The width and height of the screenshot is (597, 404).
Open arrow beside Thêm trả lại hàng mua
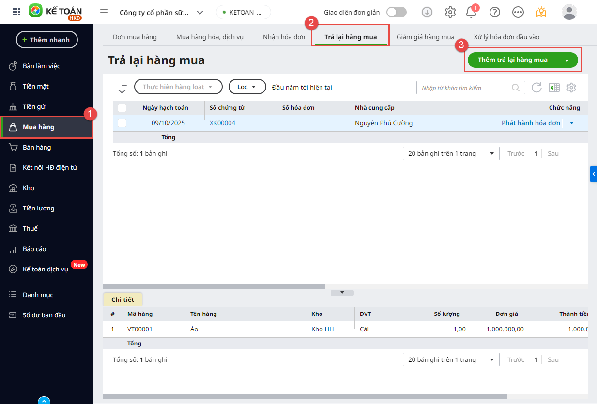point(567,60)
